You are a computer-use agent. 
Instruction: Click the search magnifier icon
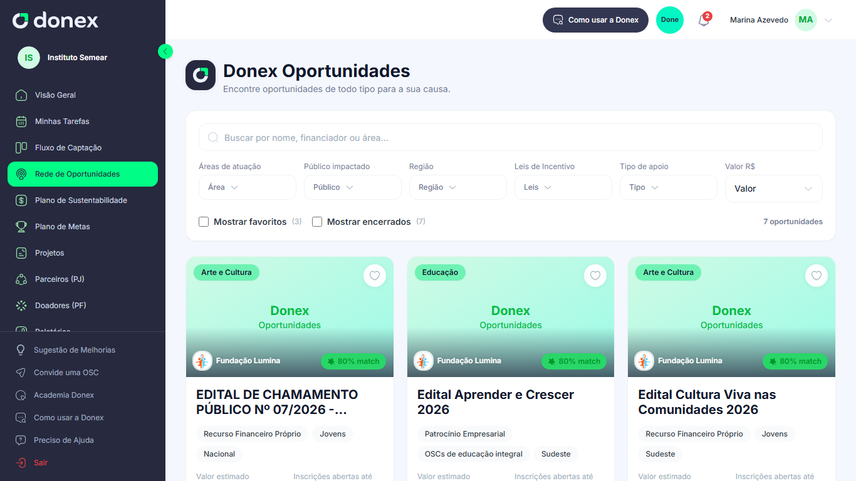(213, 137)
